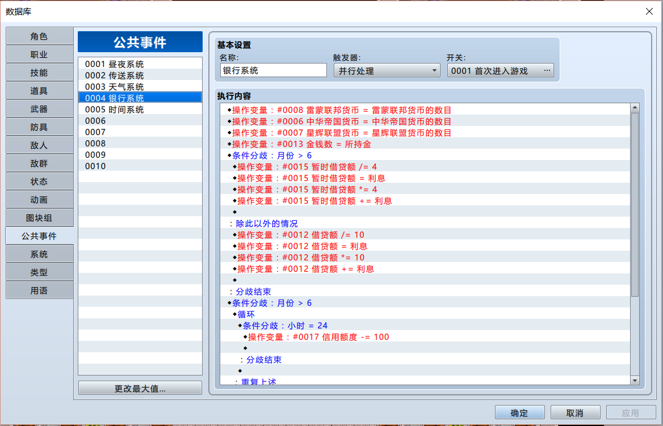Click the execution content scrollbar thumb

[x=635, y=205]
